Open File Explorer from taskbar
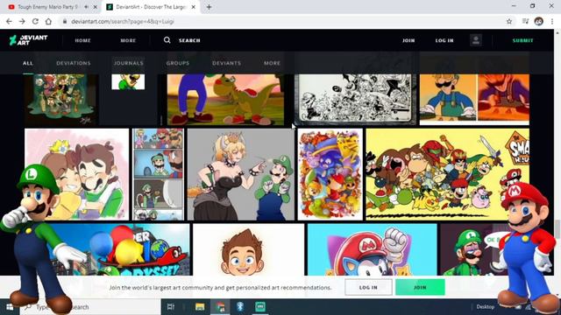The image size is (561, 315). pos(200,306)
